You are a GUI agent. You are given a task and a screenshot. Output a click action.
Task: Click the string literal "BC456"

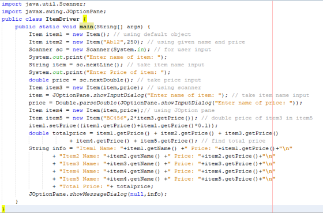115,118
